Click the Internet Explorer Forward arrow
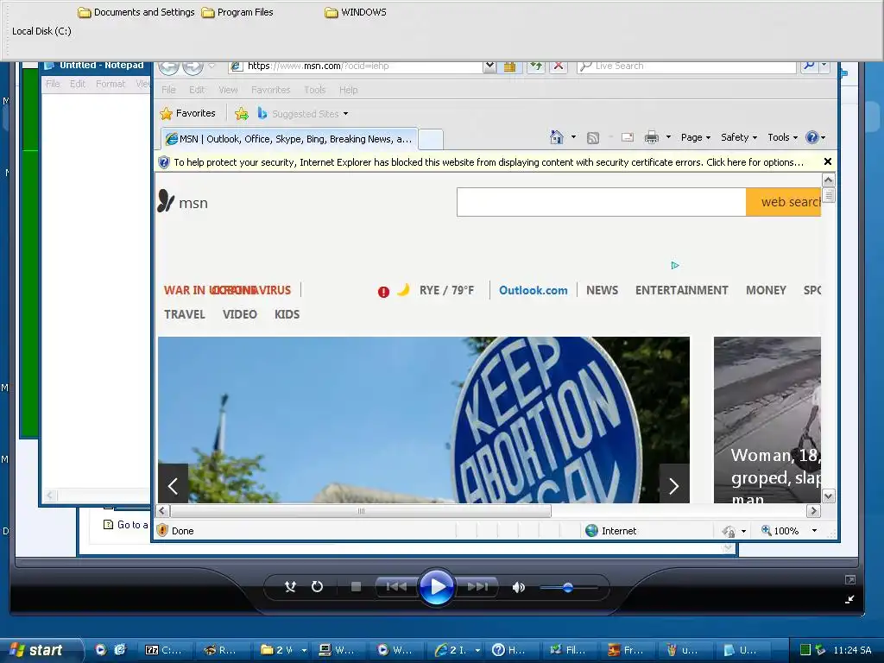This screenshot has width=884, height=663. click(x=193, y=67)
